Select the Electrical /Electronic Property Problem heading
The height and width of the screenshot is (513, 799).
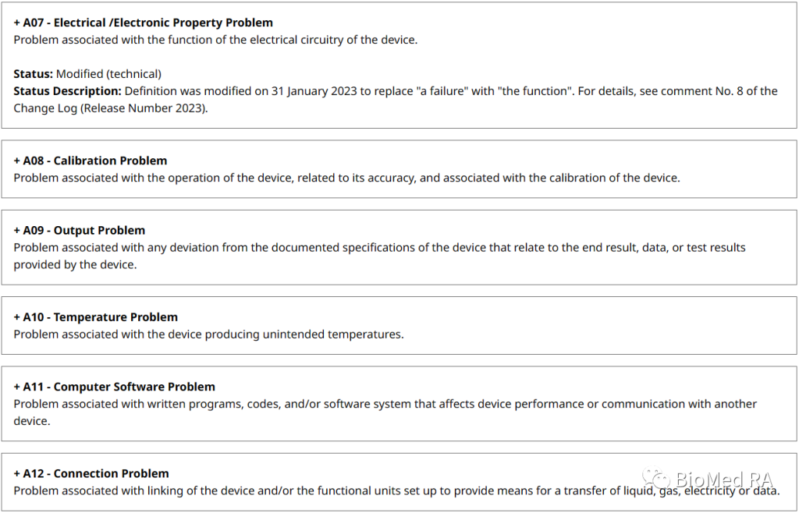click(x=163, y=23)
